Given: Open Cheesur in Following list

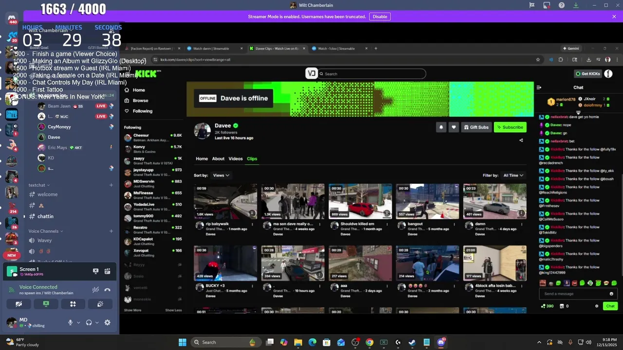Looking at the screenshot, I should tap(153, 137).
